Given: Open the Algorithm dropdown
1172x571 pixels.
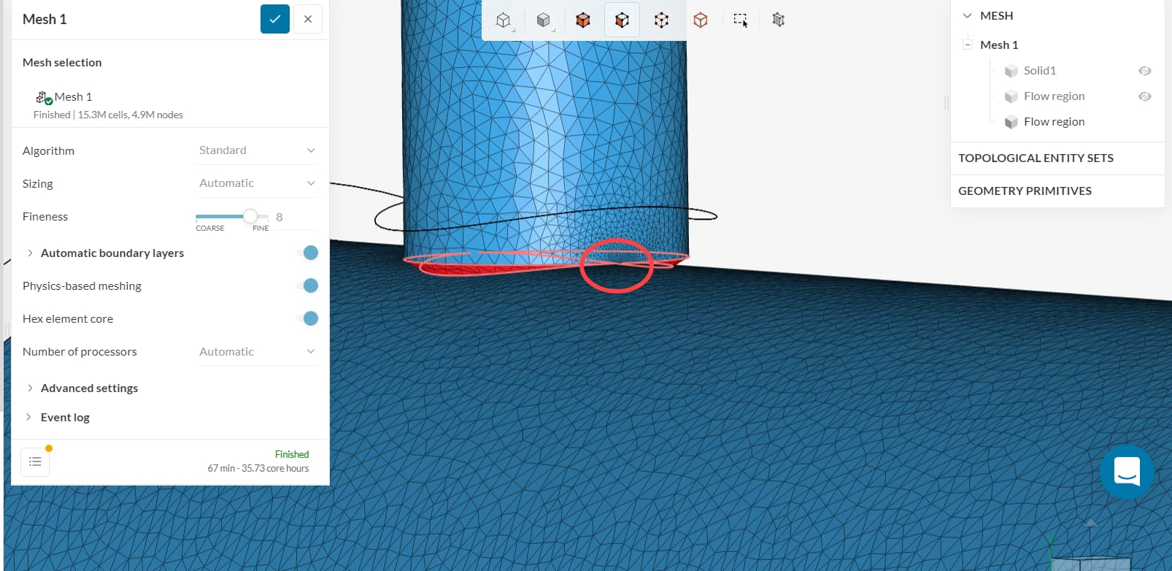Looking at the screenshot, I should pos(257,150).
